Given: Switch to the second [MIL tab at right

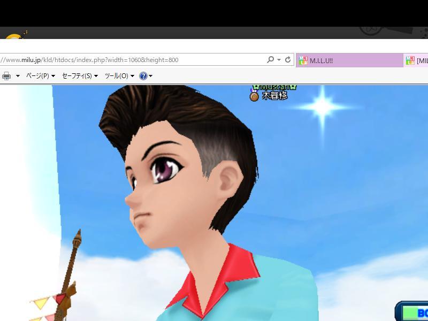Looking at the screenshot, I should tap(421, 60).
